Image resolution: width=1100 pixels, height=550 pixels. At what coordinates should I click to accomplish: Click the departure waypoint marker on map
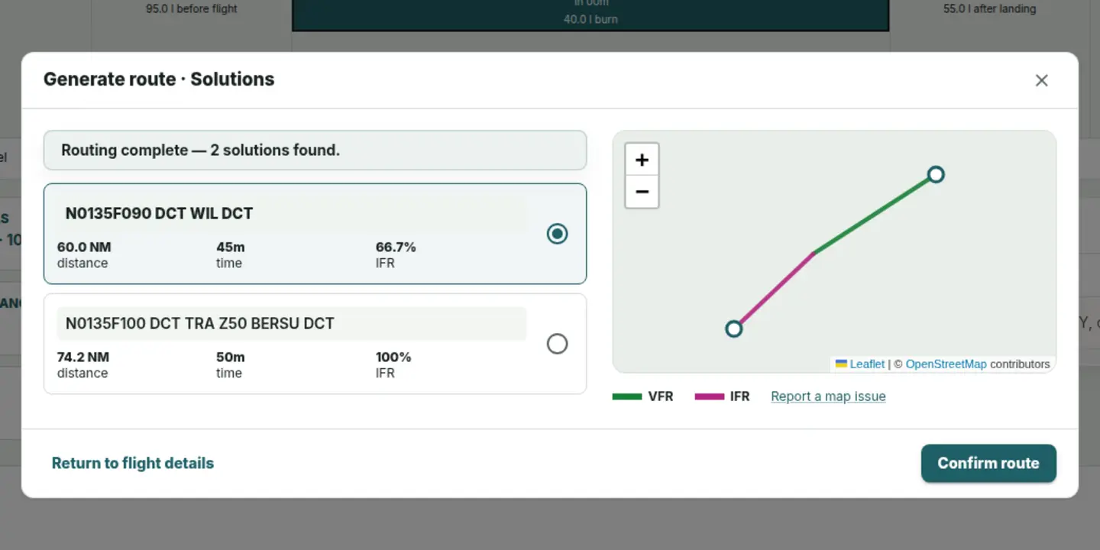[x=734, y=329]
